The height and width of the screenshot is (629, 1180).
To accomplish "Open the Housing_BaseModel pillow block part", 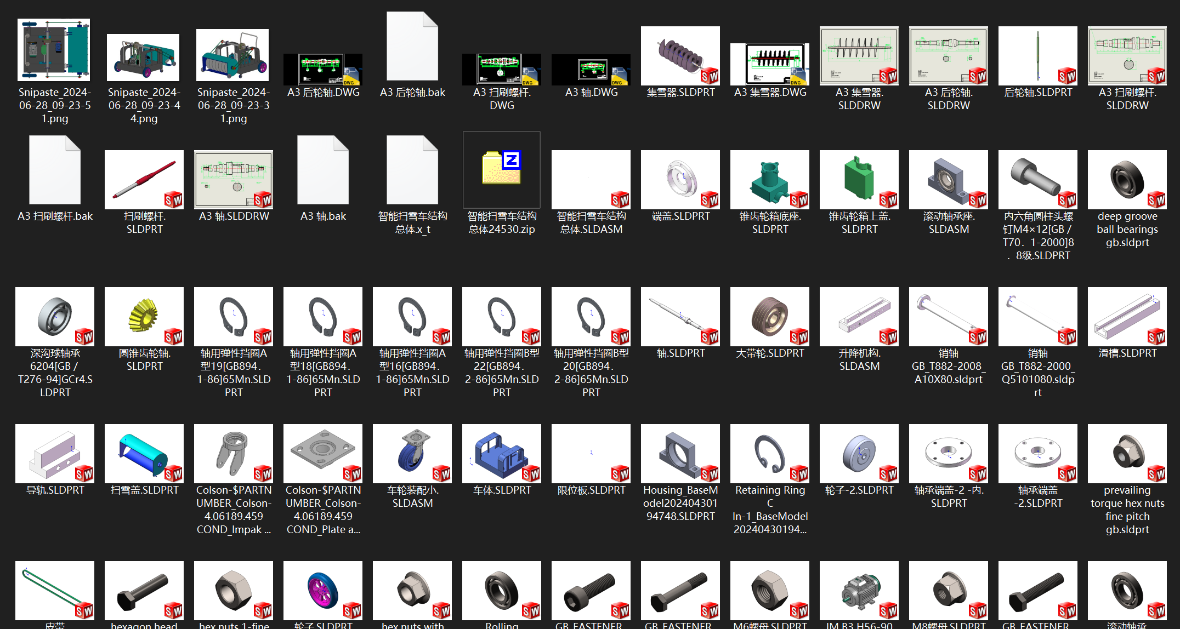I will coord(680,454).
